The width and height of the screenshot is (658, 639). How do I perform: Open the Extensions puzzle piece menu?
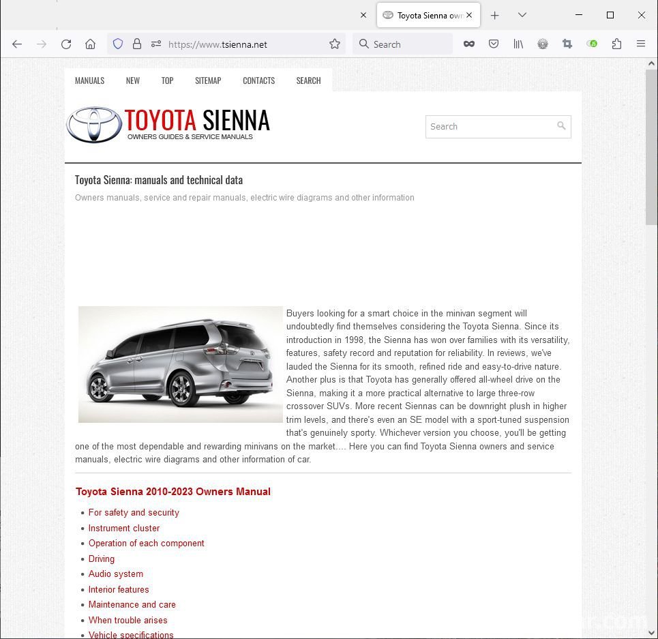(x=616, y=44)
